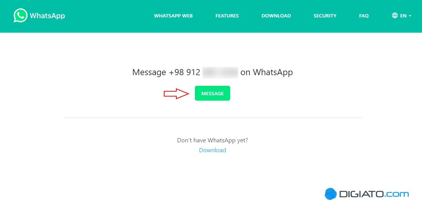Open the WhatsApp Web nav item
The height and width of the screenshot is (211, 422).
click(173, 16)
